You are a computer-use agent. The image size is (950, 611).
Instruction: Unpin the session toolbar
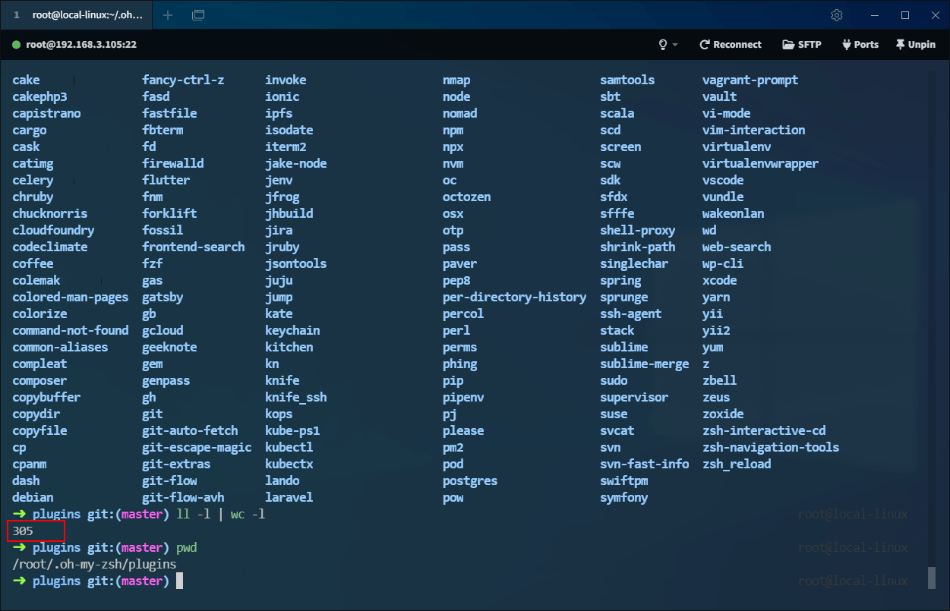pos(915,45)
